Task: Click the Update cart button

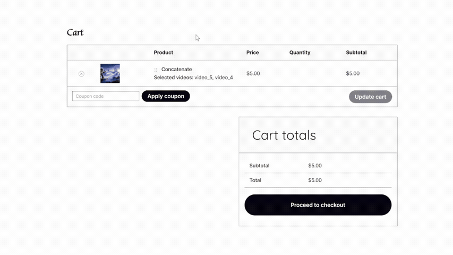Action: (370, 97)
